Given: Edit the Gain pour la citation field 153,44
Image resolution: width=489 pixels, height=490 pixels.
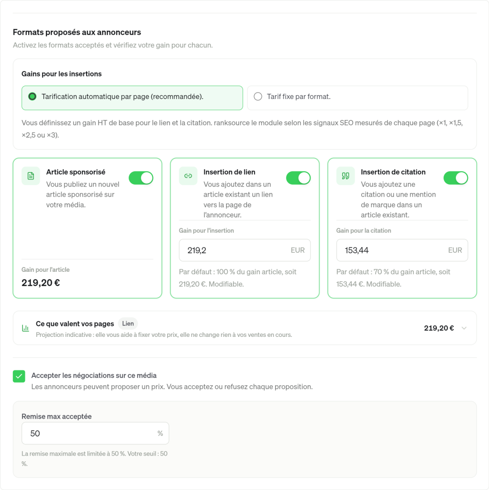Looking at the screenshot, I should tap(402, 250).
